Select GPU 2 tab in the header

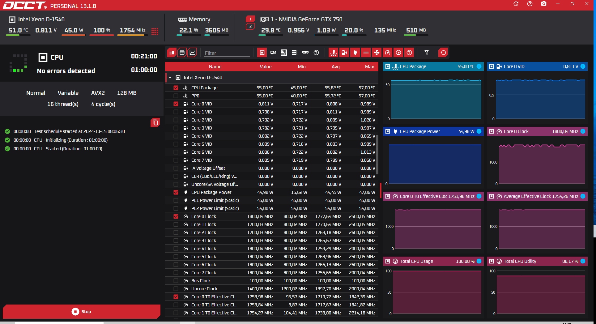click(250, 26)
